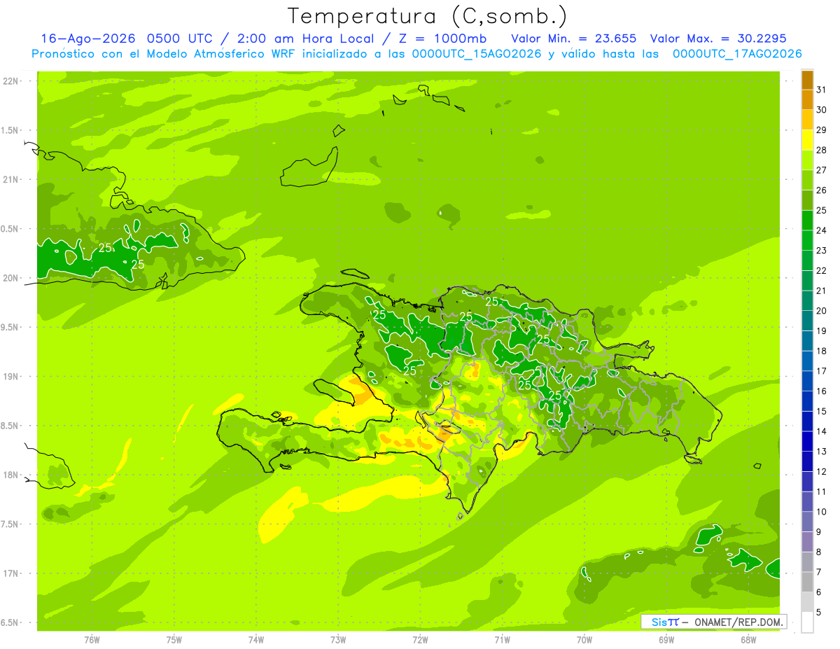Click the "71W" longitude label
This screenshot has height=649, width=840.
coord(502,640)
